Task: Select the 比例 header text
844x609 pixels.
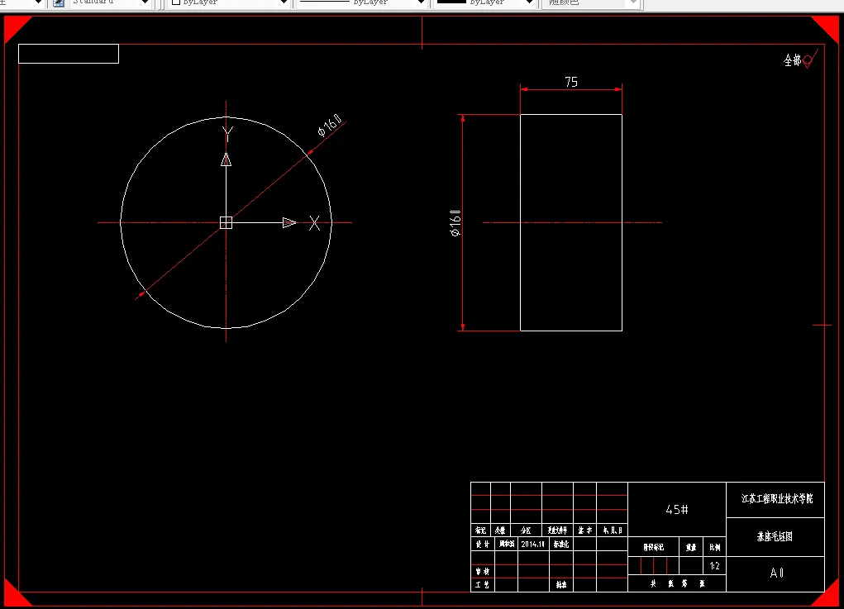Action: click(715, 547)
